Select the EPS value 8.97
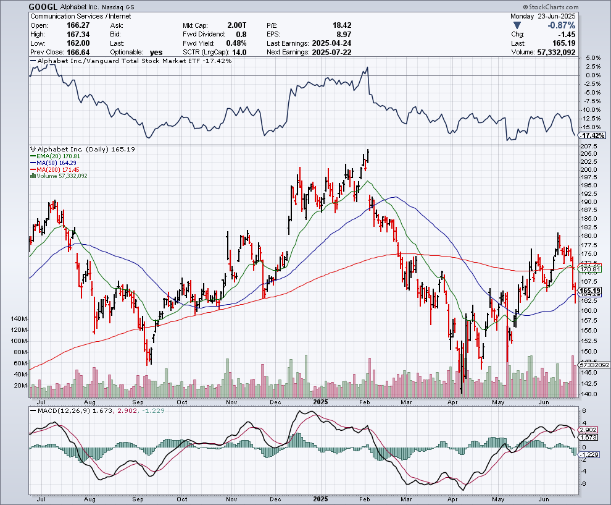The width and height of the screenshot is (611, 505). (344, 35)
